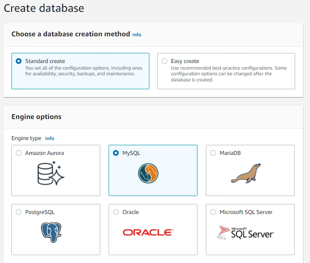The height and width of the screenshot is (263, 310).
Task: Click the PostgreSQL elephant logo
Action: coord(51,232)
